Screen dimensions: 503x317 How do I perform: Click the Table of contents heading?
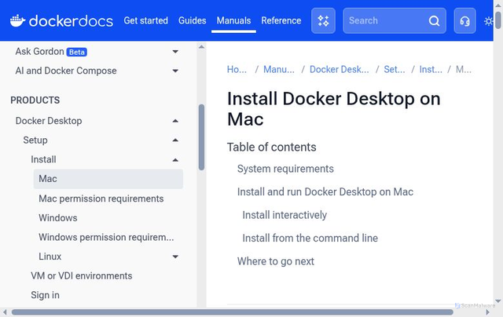click(x=272, y=147)
